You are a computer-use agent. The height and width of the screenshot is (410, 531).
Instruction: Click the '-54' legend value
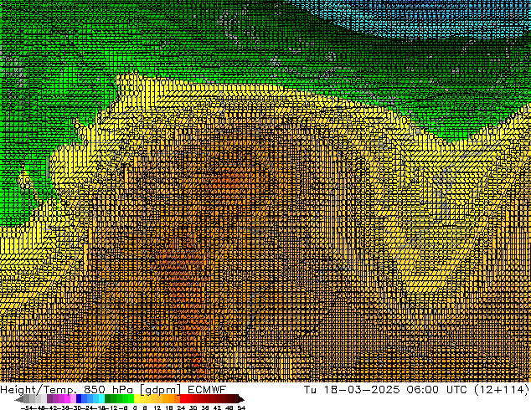27,407
